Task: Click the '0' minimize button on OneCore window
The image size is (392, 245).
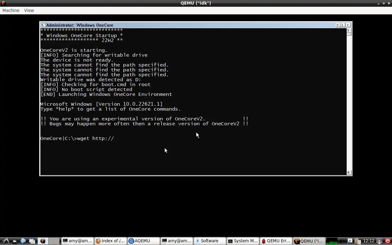Action: (x=337, y=25)
